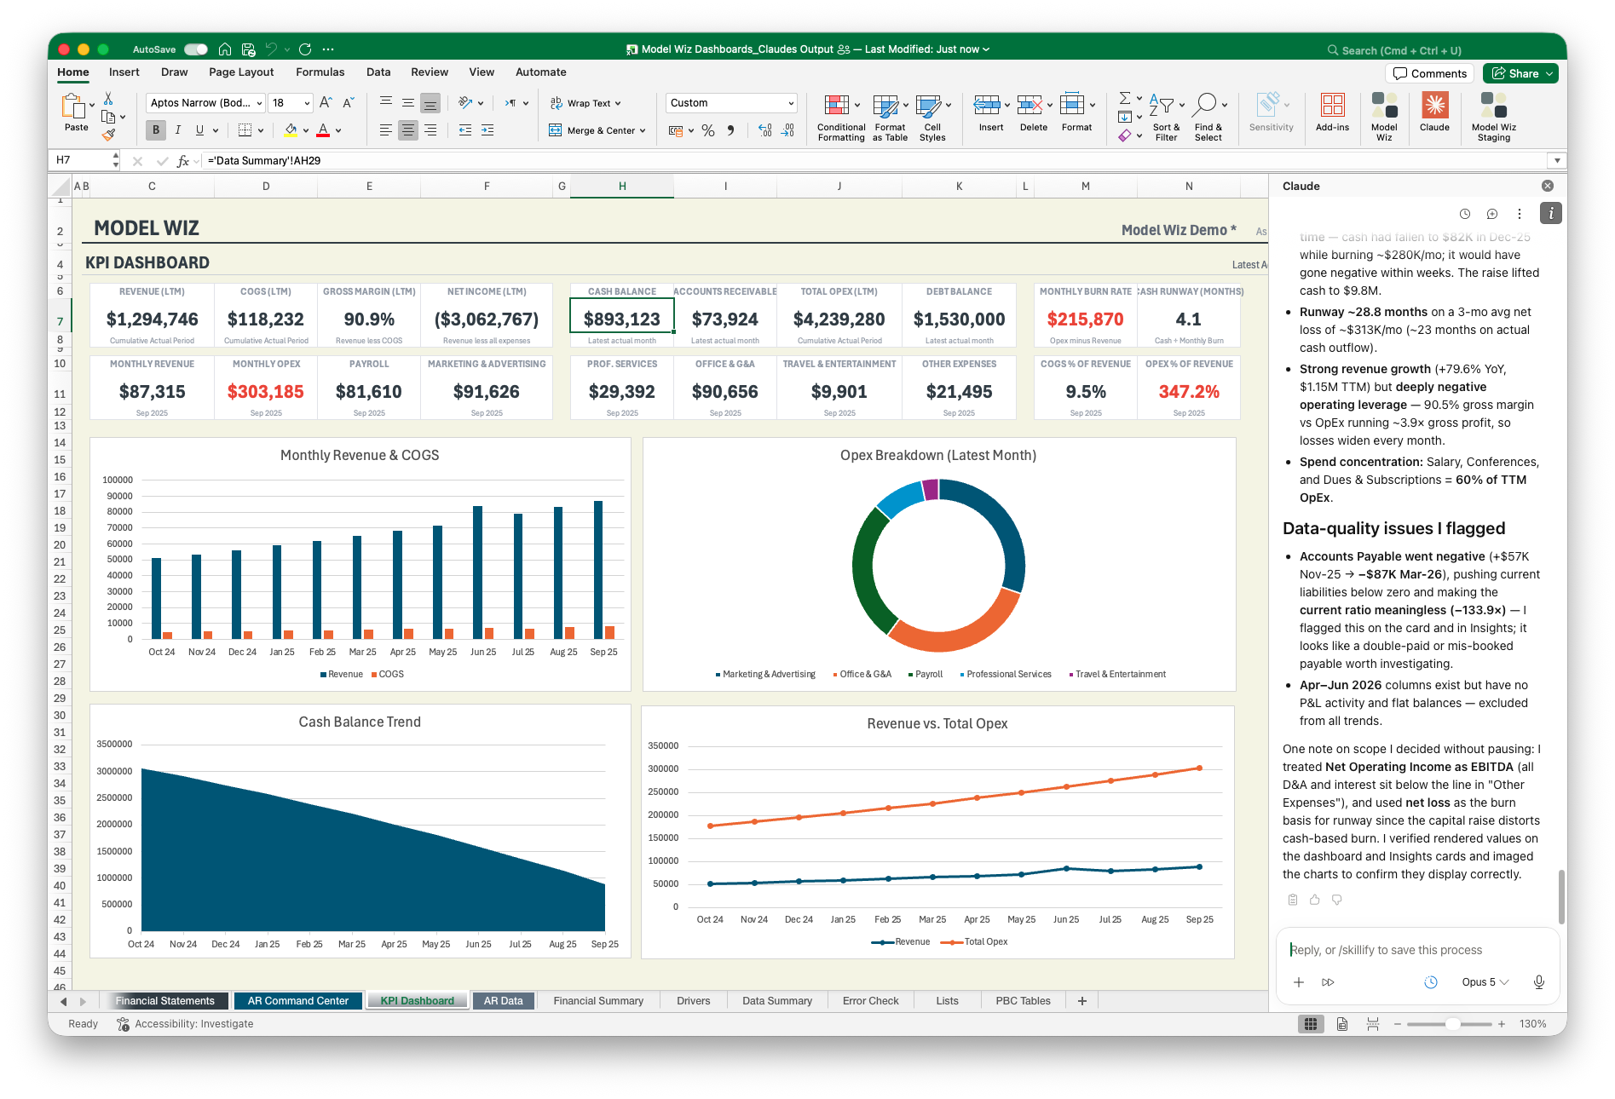Toggle center horizontal alignment
The image size is (1615, 1099).
[408, 130]
